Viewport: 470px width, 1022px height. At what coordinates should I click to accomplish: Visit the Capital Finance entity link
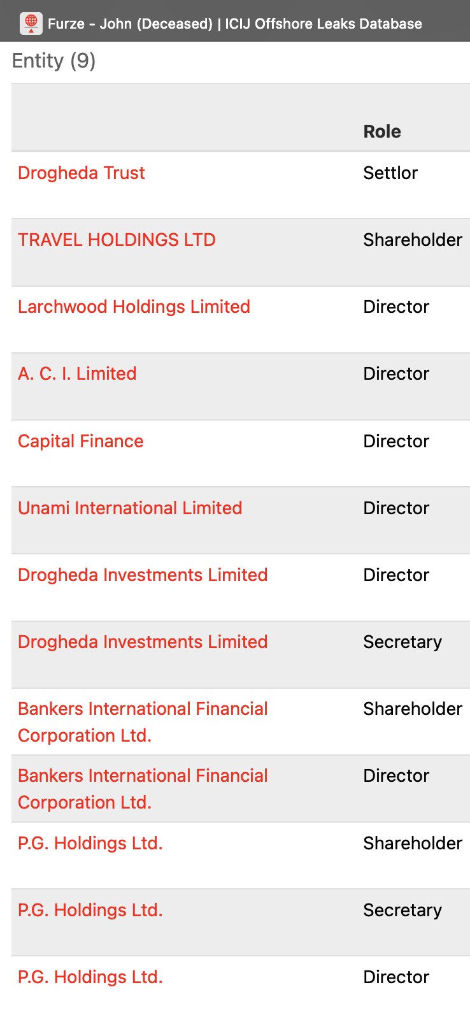[x=81, y=441]
